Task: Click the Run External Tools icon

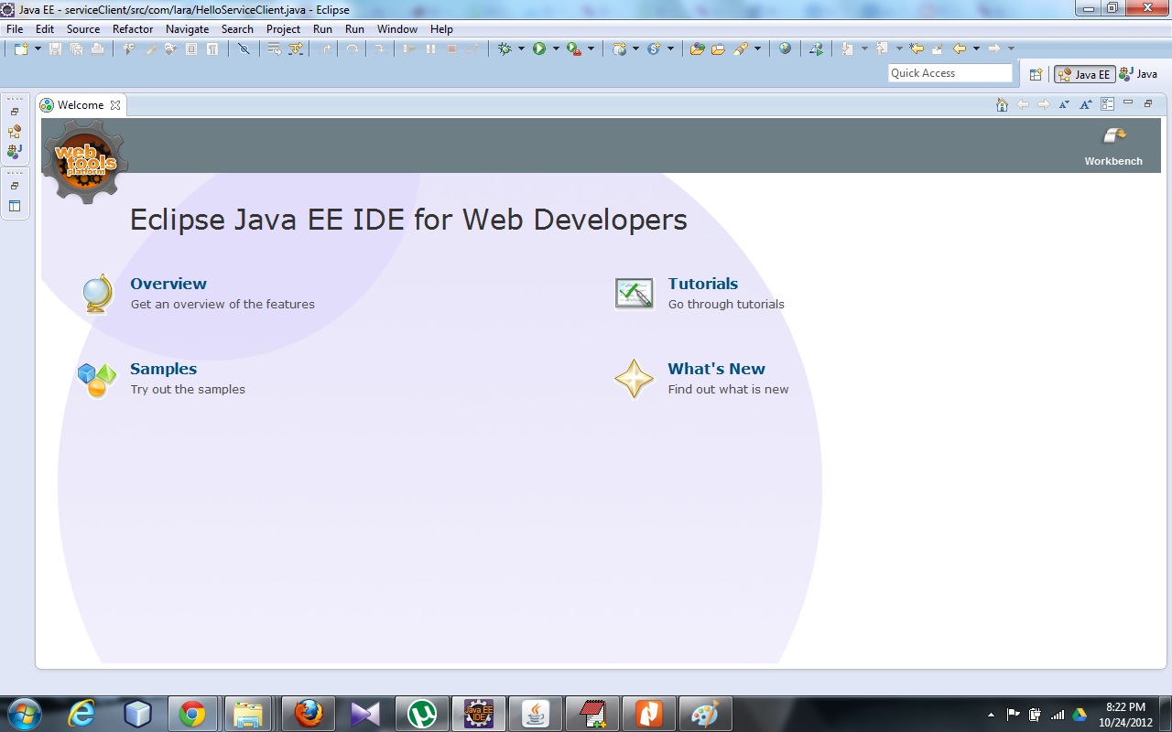Action: click(574, 48)
